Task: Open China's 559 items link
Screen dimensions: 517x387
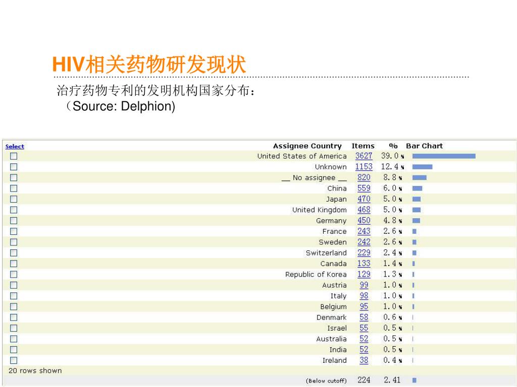Action: (x=364, y=188)
